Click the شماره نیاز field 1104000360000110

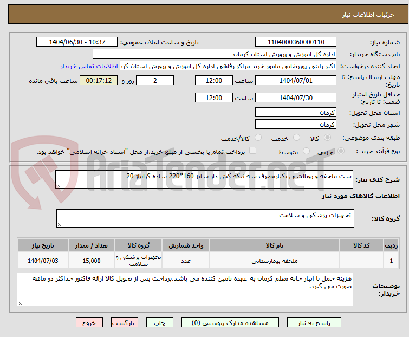click(x=296, y=42)
